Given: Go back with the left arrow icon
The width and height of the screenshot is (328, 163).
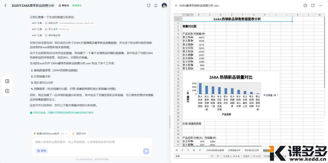Looking at the screenshot, I should (5, 6).
